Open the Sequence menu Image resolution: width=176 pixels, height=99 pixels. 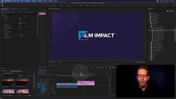(28, 1)
